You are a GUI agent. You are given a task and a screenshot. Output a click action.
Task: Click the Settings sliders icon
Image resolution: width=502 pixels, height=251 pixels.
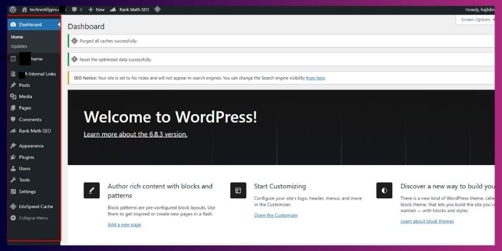coord(13,191)
